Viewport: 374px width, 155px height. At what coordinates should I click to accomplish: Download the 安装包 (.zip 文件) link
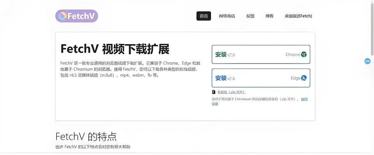point(231,92)
